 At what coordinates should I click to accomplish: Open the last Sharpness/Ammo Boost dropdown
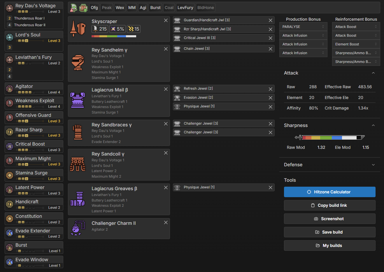(x=356, y=61)
